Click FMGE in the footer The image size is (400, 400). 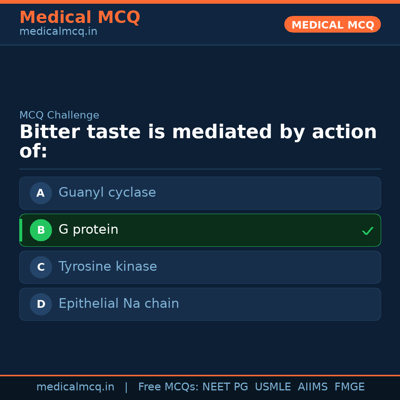(349, 387)
